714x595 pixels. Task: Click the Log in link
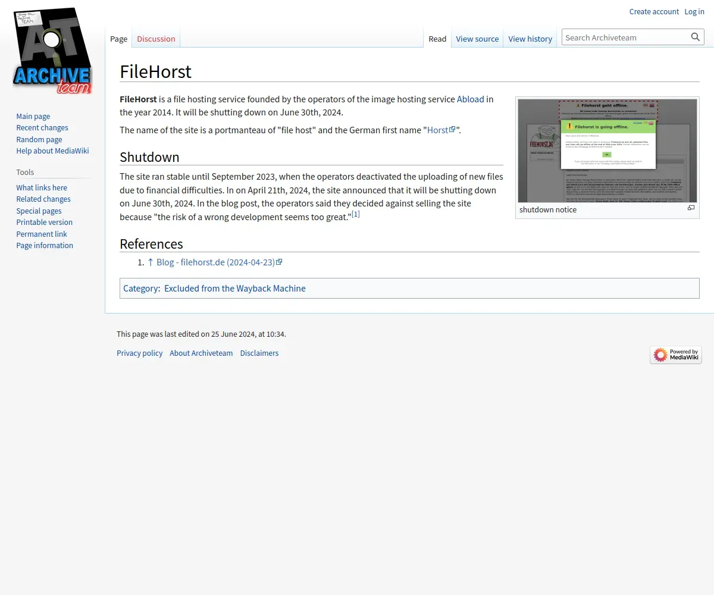point(694,11)
